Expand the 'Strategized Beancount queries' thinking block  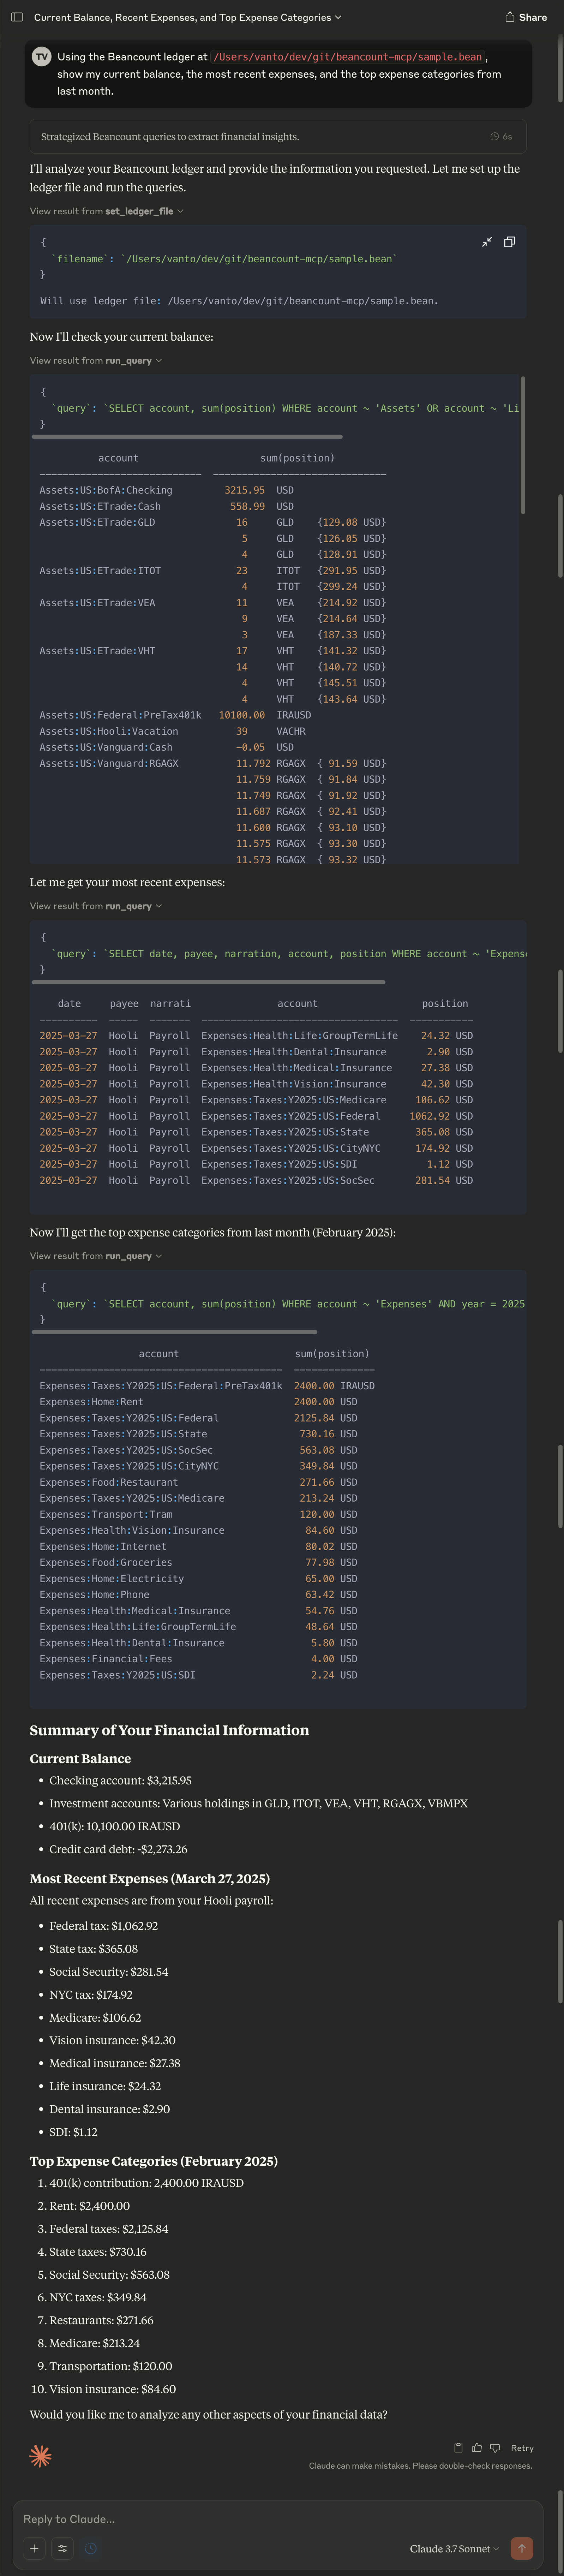[278, 137]
